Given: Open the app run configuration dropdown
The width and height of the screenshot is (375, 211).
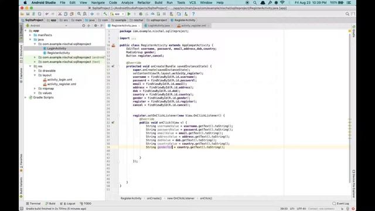Looking at the screenshot, I should coord(117,14).
